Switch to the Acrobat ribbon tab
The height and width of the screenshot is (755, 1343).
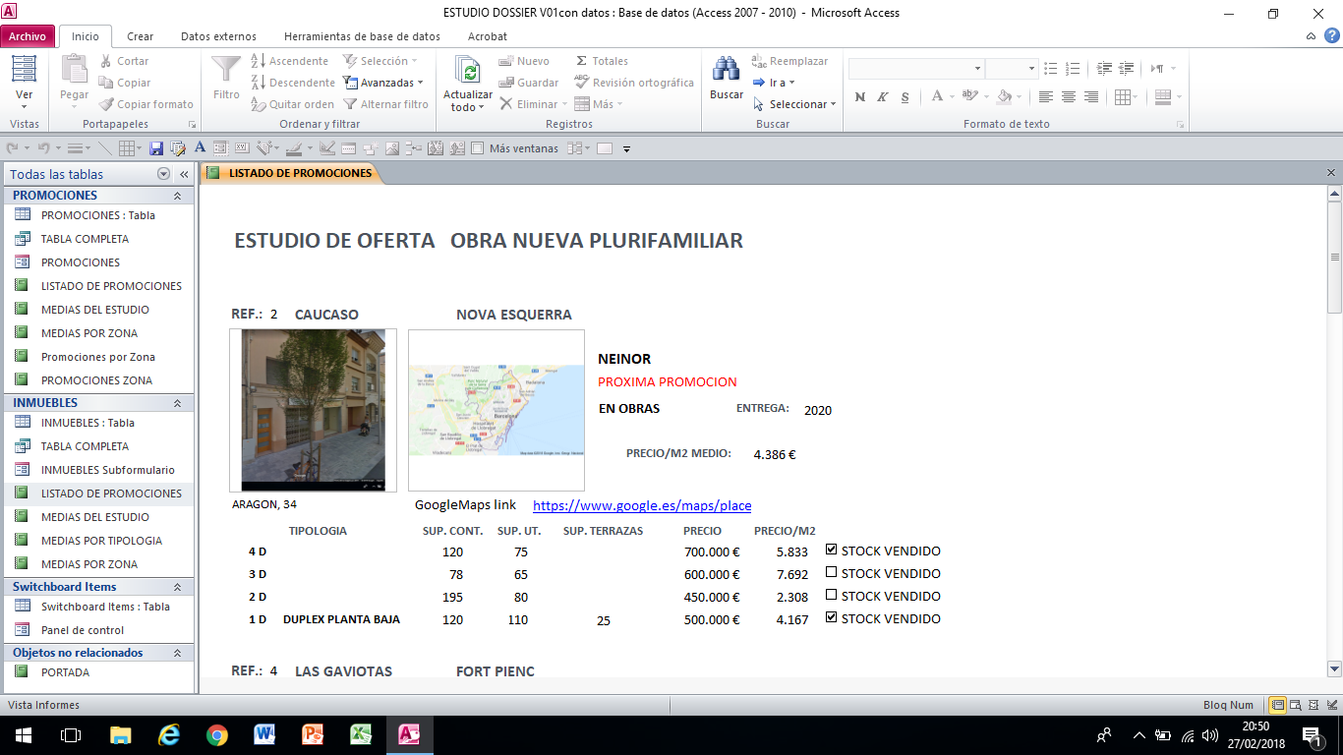pyautogui.click(x=488, y=36)
